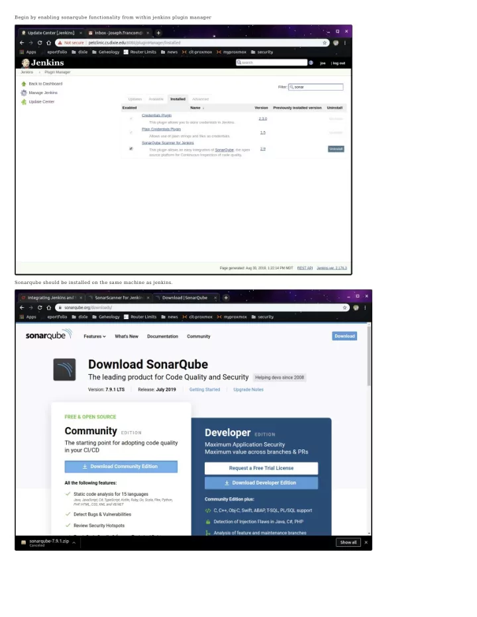Image resolution: width=477 pixels, height=617 pixels.
Task: Toggle the Plain Credentials Plugin checkbox
Action: pyautogui.click(x=131, y=133)
